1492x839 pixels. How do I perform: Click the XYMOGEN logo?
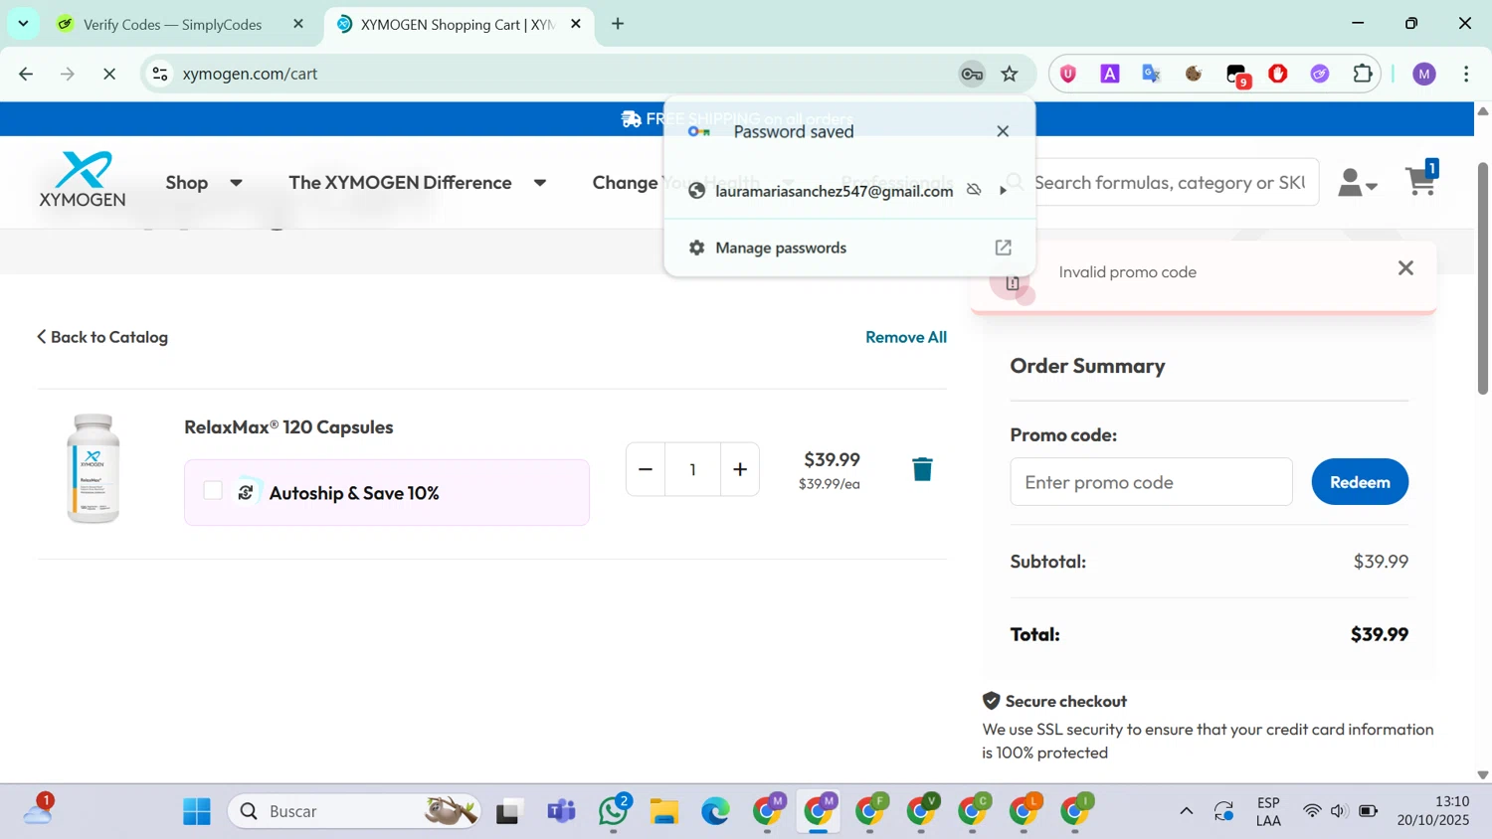point(83,180)
